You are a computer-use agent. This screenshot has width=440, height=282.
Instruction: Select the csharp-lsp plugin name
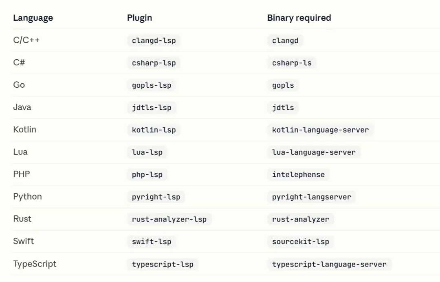click(154, 63)
